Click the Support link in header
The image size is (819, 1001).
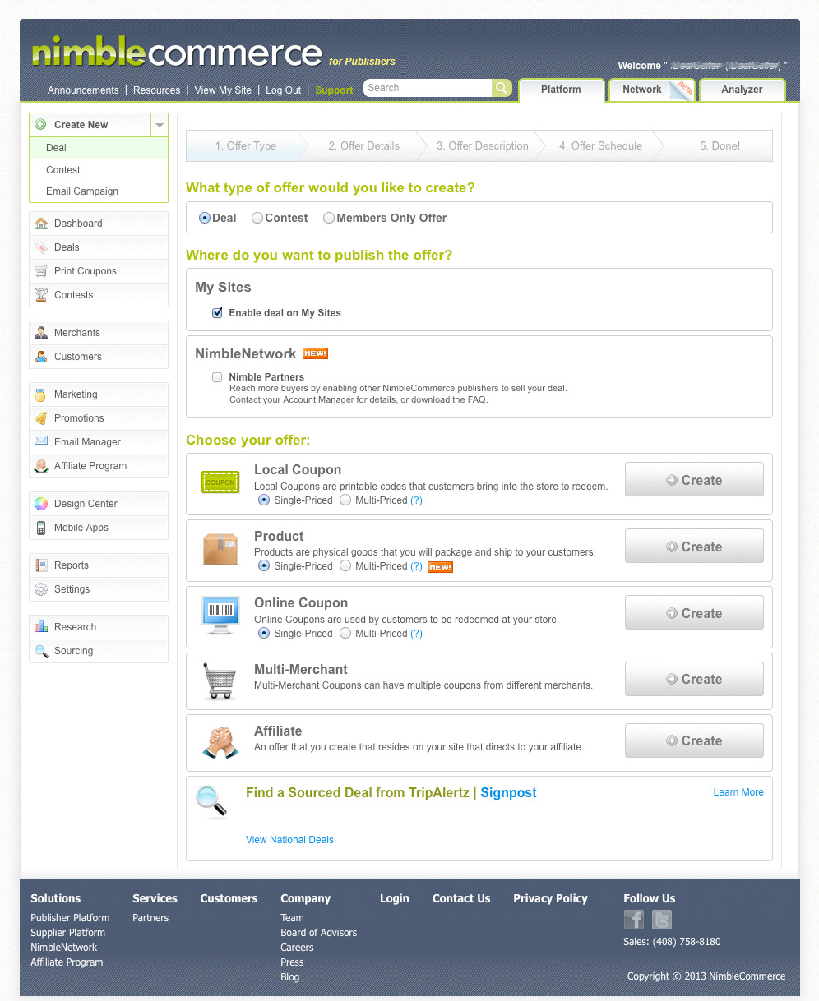[334, 90]
